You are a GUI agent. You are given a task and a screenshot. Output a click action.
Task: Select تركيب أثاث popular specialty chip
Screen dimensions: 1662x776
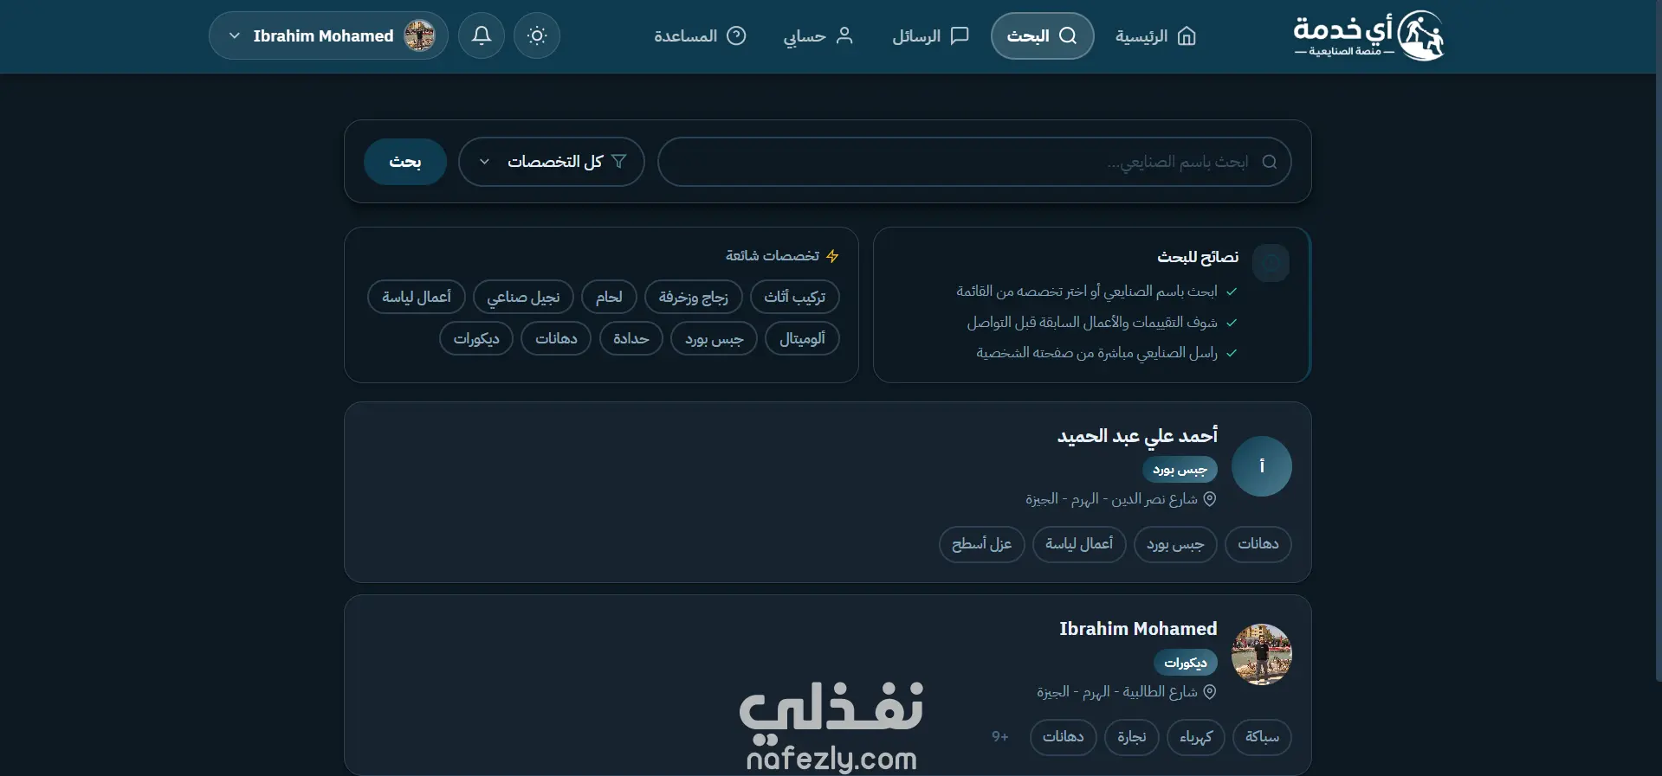coord(795,297)
